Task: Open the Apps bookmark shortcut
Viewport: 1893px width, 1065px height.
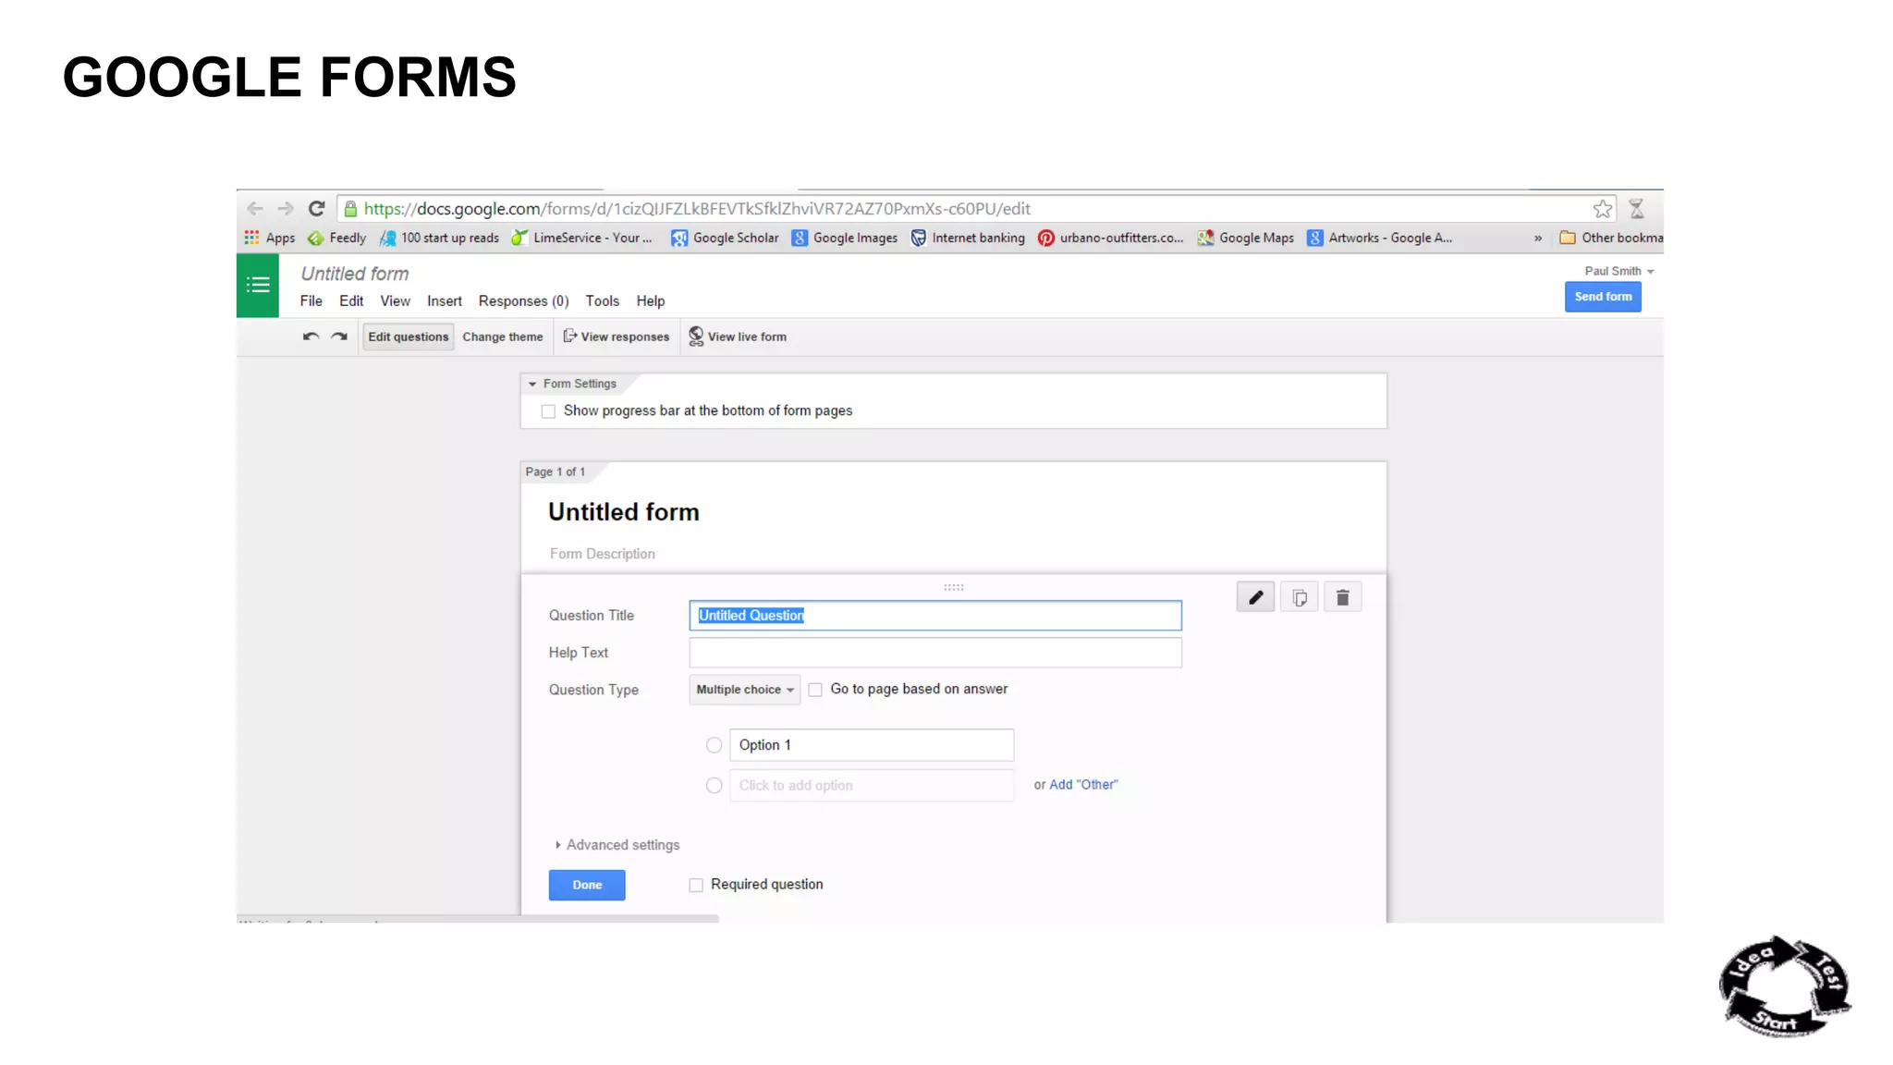Action: click(270, 238)
